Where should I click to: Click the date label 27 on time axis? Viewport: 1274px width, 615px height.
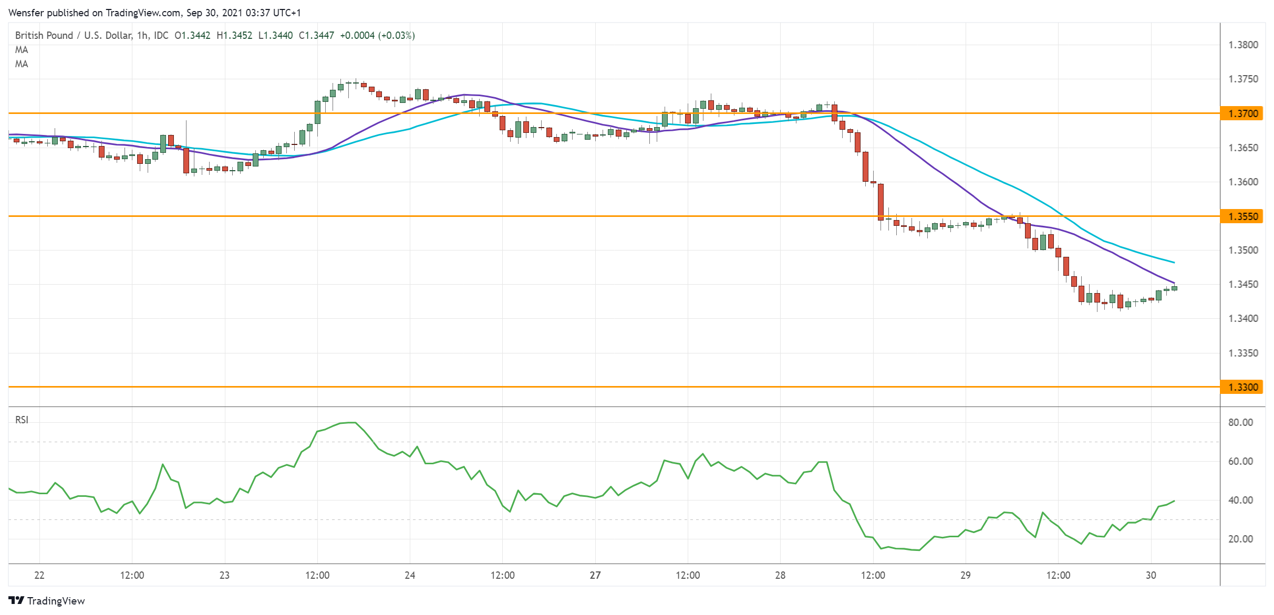(x=595, y=575)
